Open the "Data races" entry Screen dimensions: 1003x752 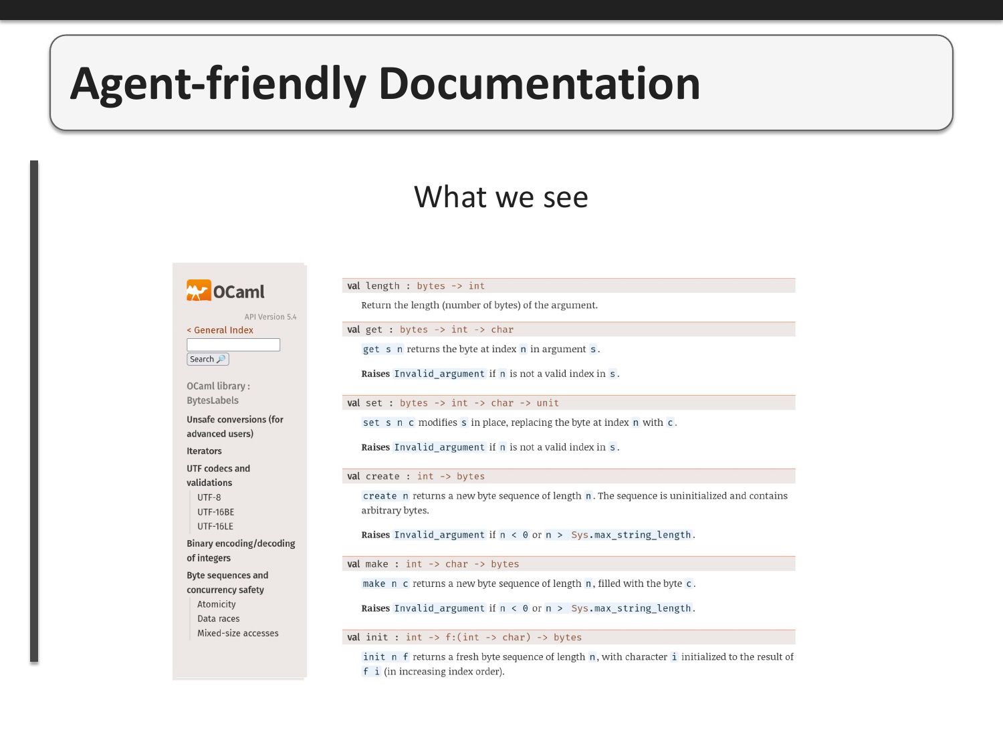[218, 618]
